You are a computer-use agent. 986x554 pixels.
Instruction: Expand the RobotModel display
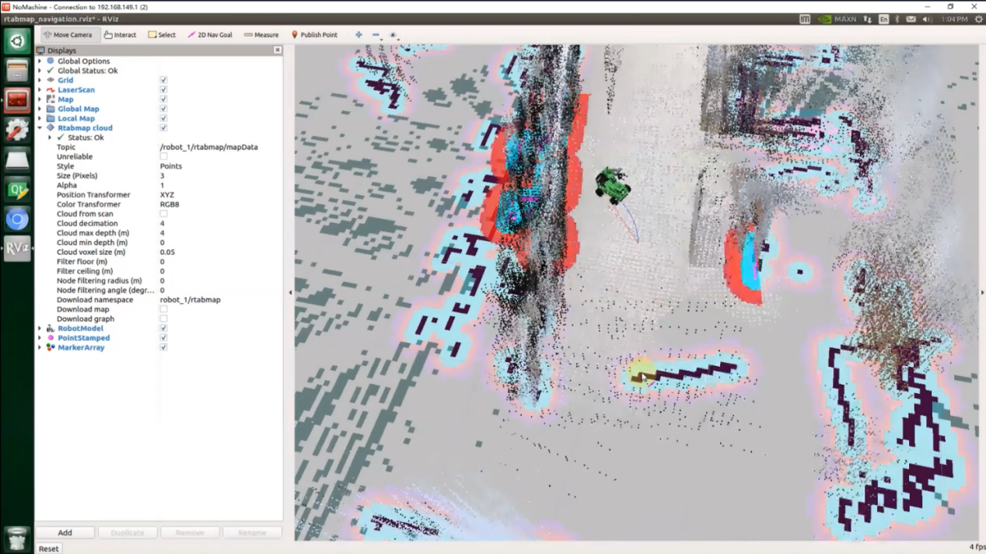coord(40,328)
